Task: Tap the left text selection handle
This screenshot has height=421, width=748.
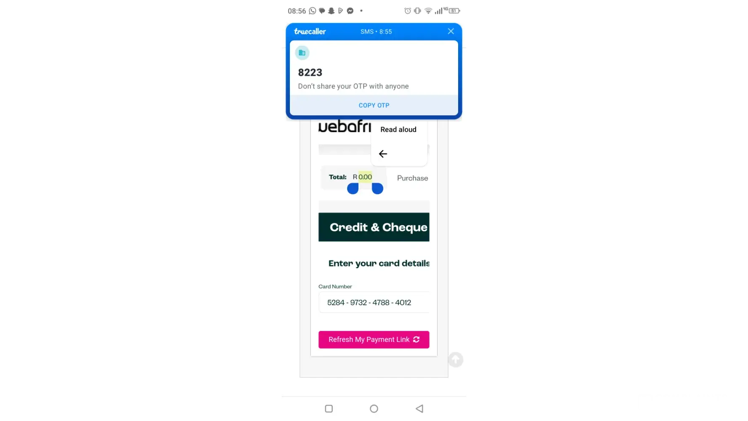Action: tap(353, 189)
